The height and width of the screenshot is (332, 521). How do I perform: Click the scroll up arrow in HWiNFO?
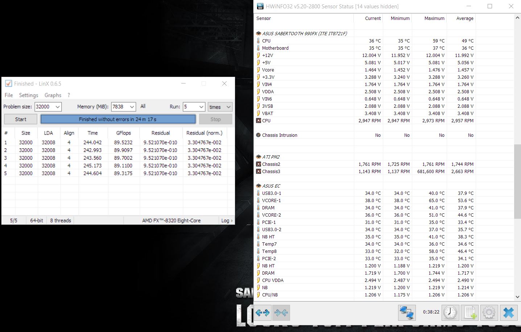point(517,17)
